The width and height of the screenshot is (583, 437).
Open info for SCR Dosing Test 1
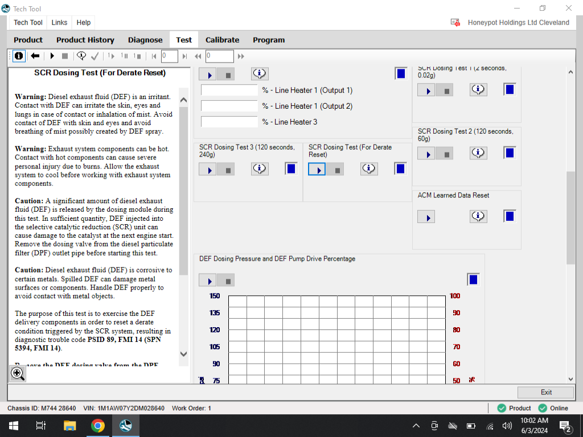tap(478, 89)
